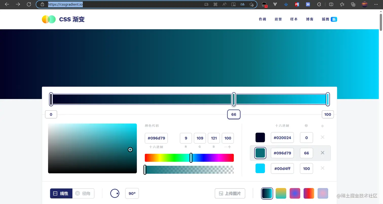
Task: Click the saturation picker circle handle
Action: pos(130,150)
